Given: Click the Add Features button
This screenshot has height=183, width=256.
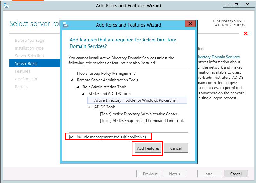Looking at the screenshot, I should pos(148,148).
